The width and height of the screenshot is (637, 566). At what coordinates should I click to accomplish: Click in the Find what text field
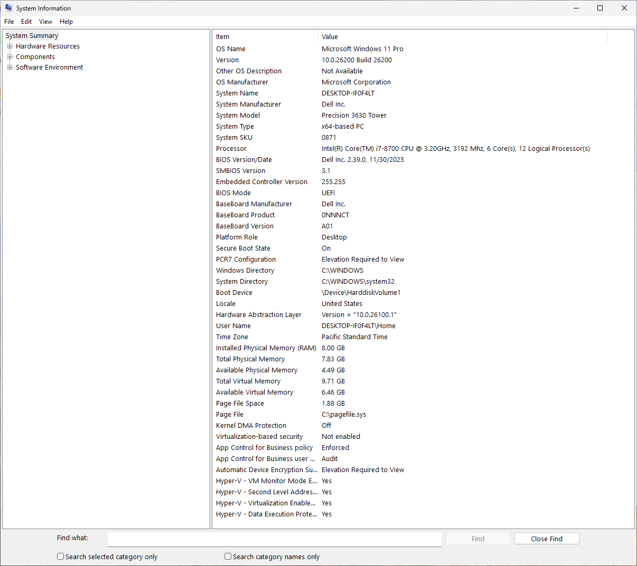275,539
